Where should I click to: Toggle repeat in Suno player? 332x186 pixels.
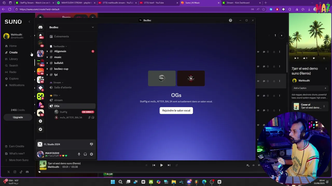177,165
